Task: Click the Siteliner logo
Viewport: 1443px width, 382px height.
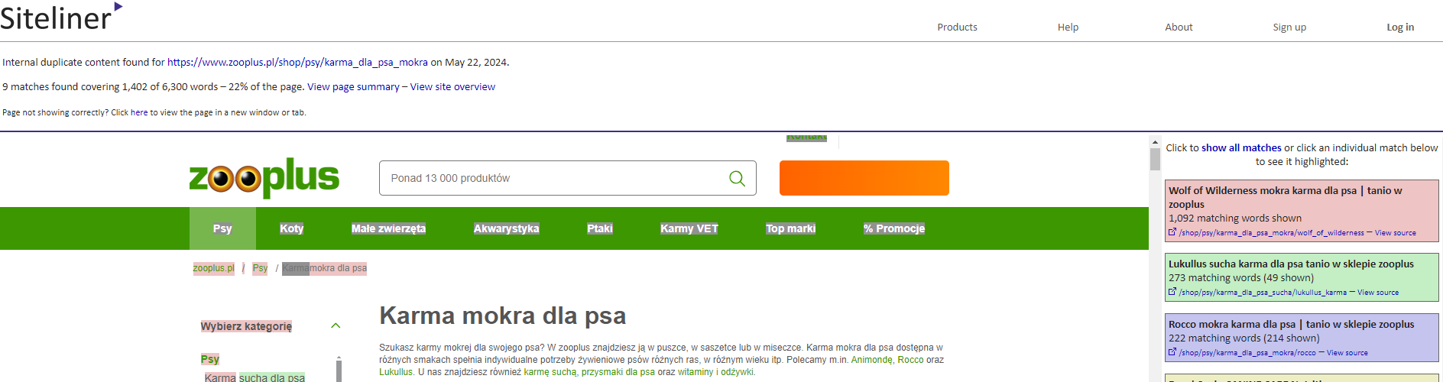Action: tap(61, 17)
